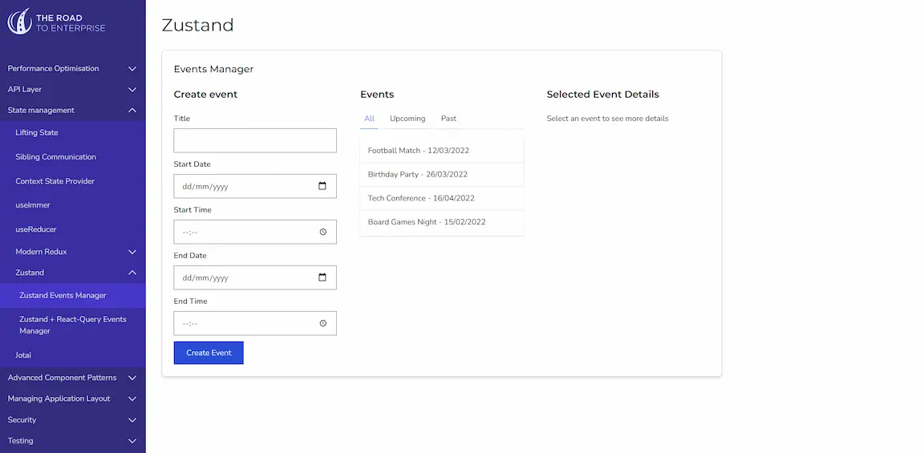Open the Lifting State page

[x=37, y=133]
